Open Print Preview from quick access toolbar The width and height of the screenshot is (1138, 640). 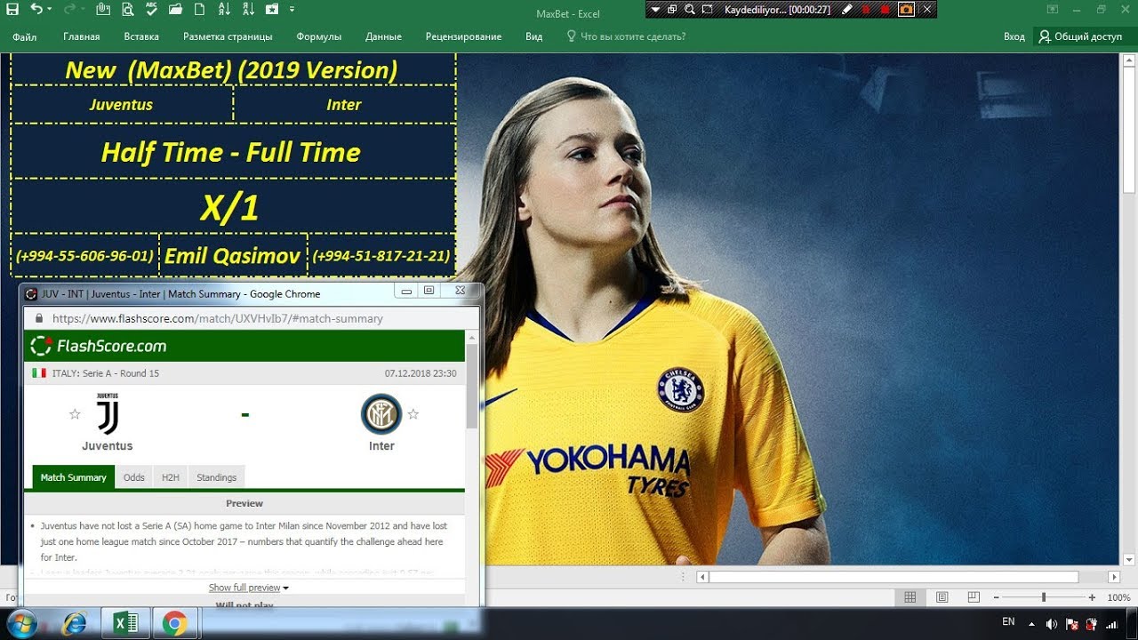(x=128, y=10)
